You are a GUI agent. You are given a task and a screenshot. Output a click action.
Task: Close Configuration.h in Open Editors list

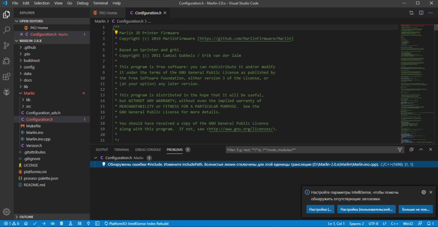click(22, 34)
